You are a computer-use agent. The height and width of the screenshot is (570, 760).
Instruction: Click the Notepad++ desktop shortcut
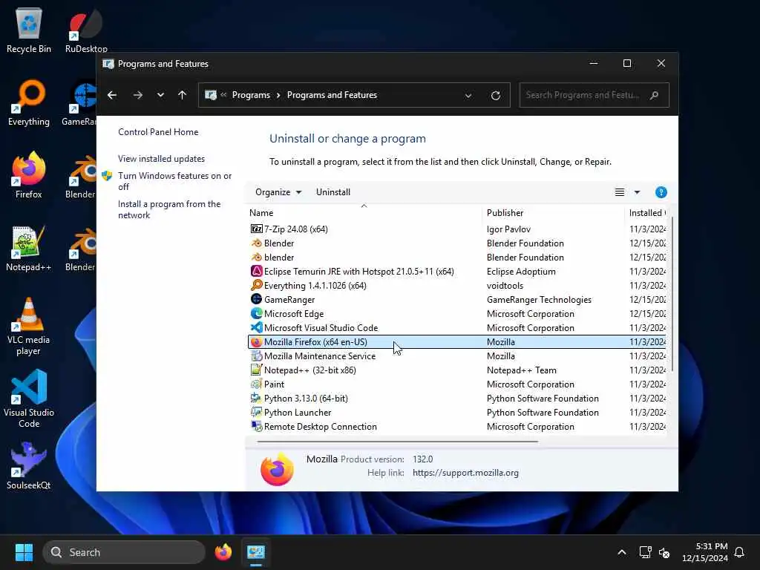[29, 248]
